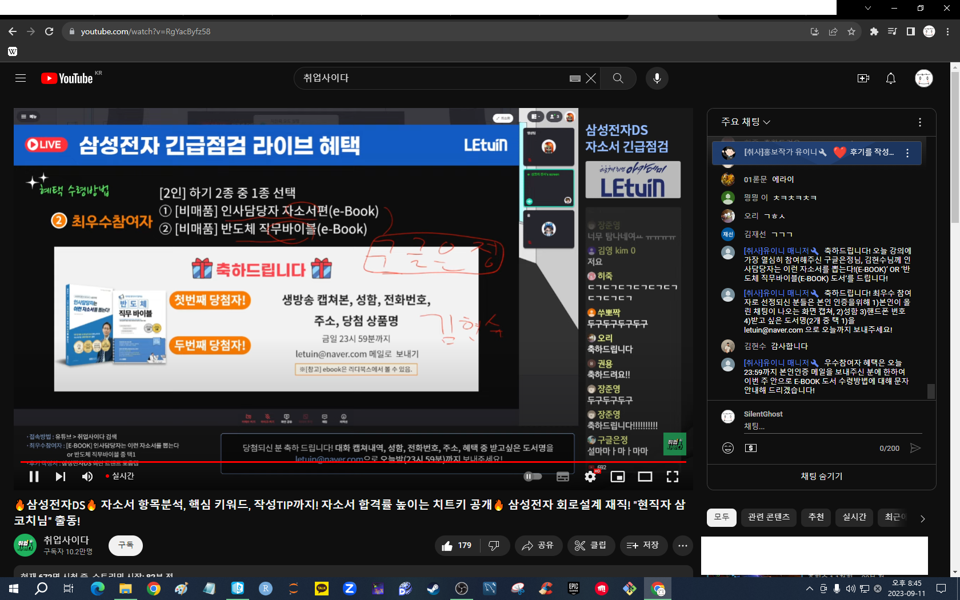Toggle subtitles with the captions icon

(563, 477)
